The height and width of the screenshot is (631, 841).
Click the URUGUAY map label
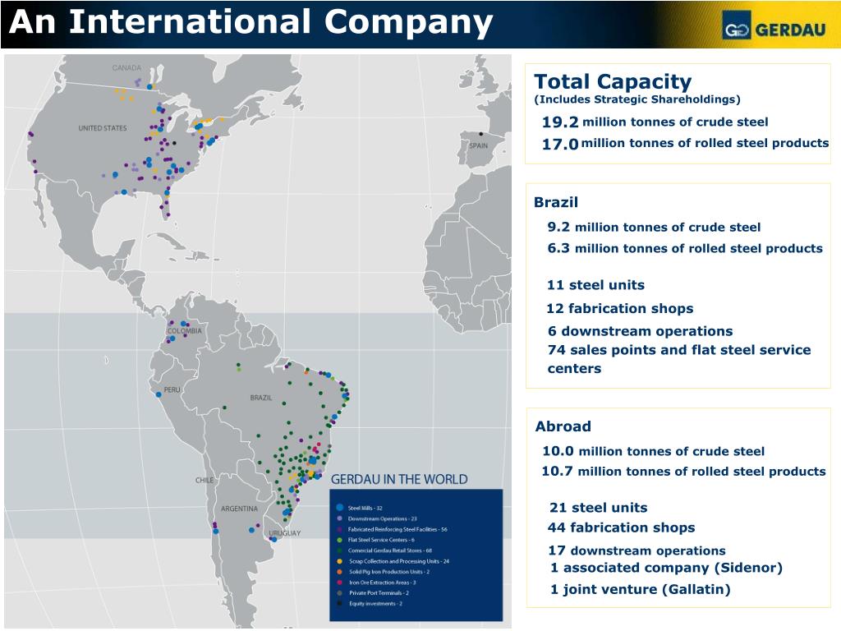point(285,532)
